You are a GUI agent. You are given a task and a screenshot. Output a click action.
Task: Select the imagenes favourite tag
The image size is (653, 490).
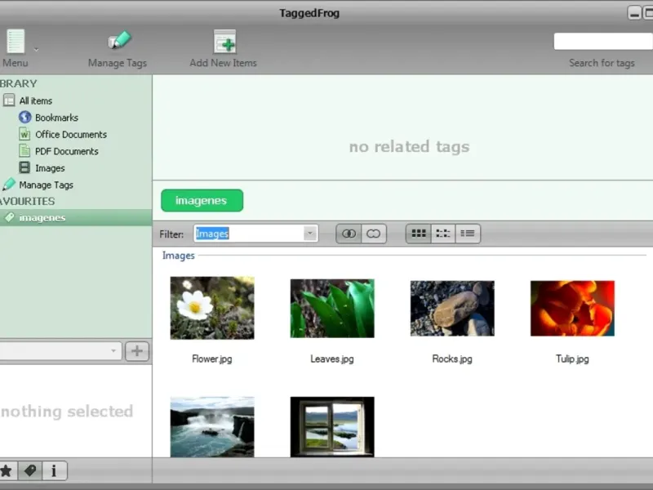[x=76, y=218]
